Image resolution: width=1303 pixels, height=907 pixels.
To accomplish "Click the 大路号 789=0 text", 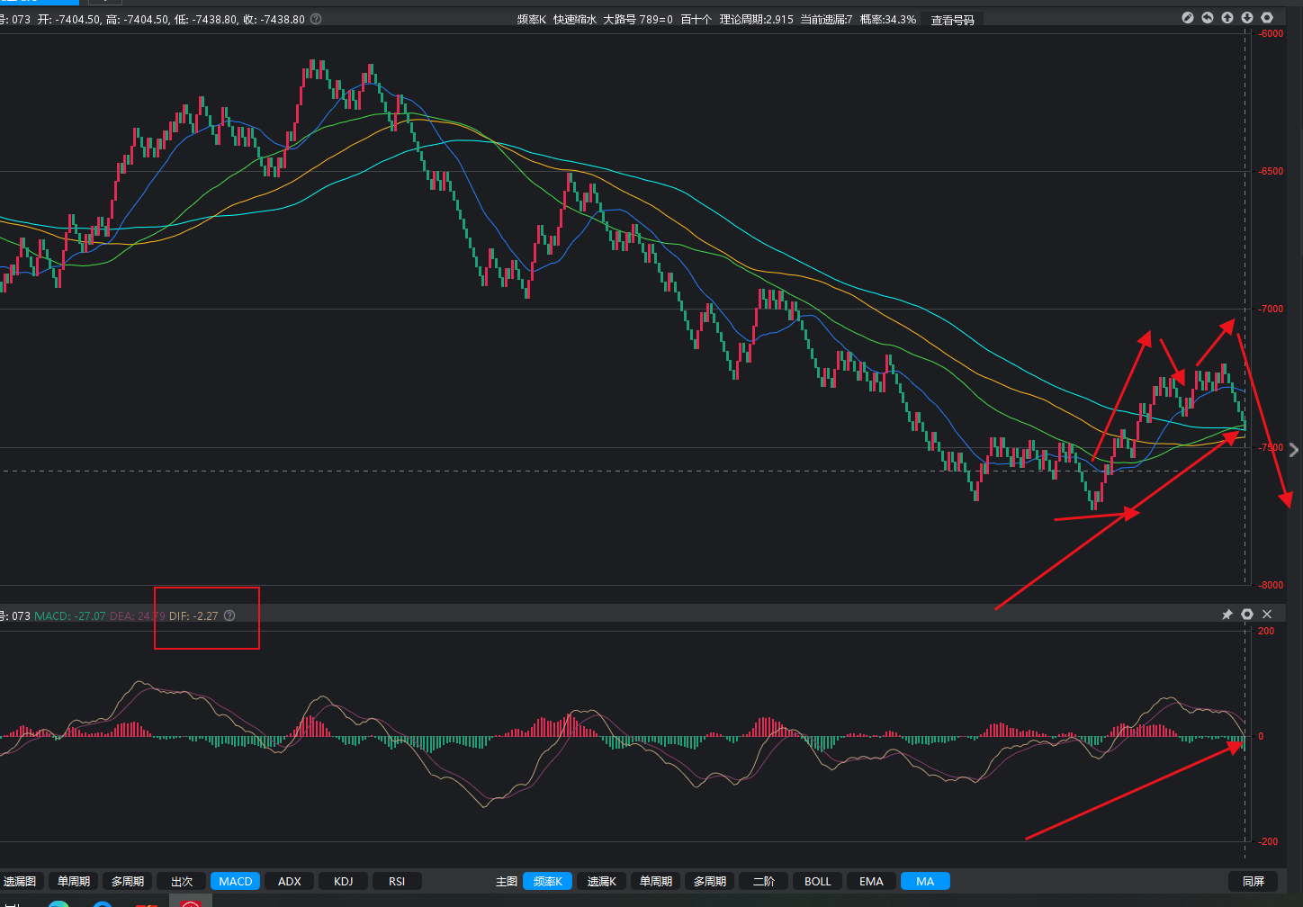I will click(x=638, y=19).
